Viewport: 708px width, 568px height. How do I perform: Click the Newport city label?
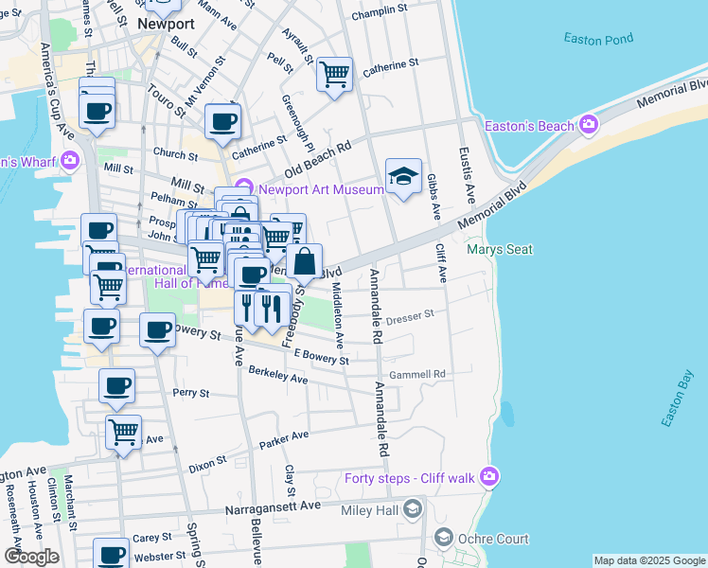click(x=167, y=24)
